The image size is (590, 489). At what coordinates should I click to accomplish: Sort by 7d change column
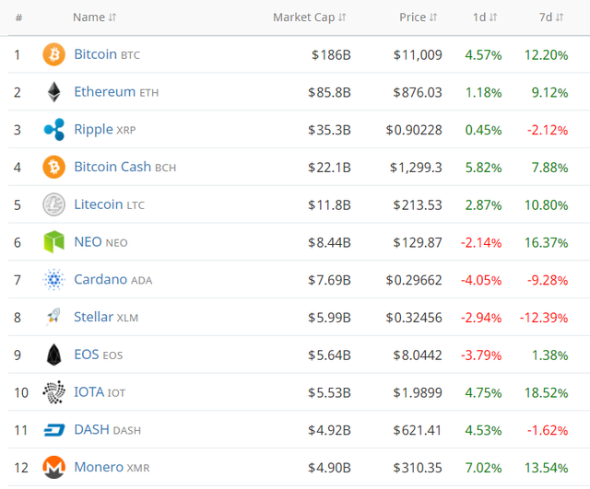(553, 17)
